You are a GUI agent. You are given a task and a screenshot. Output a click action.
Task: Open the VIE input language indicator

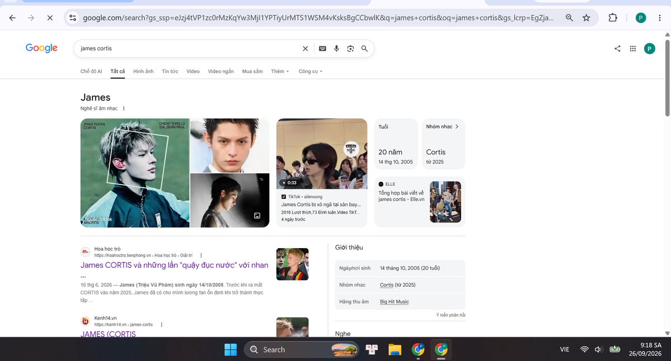[x=565, y=349]
